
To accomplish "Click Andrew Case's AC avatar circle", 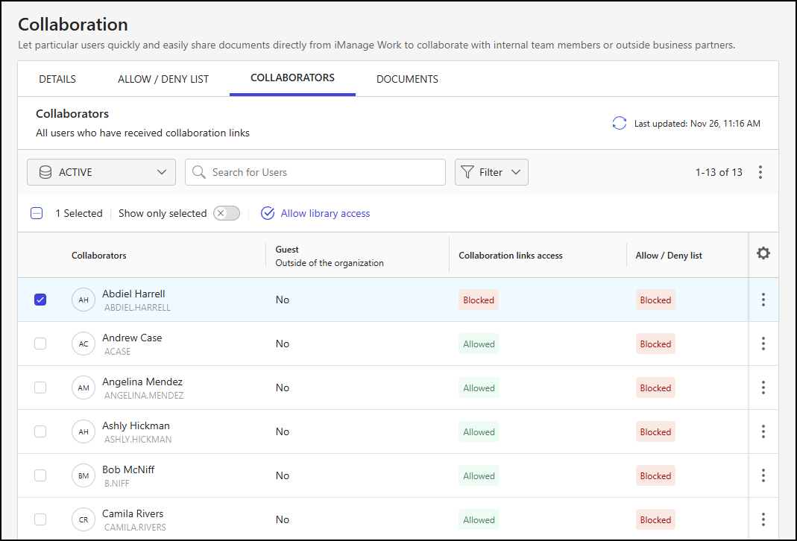I will click(x=83, y=344).
